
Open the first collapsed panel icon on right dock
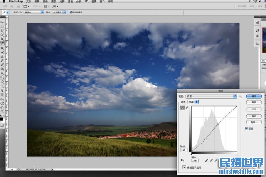pos(258,23)
